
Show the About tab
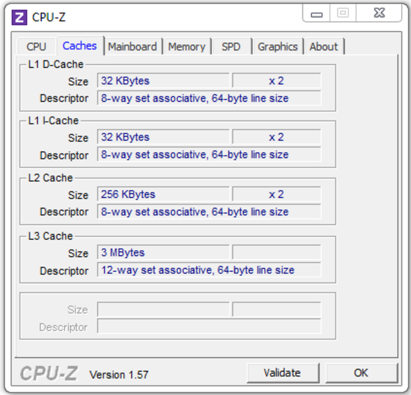324,47
